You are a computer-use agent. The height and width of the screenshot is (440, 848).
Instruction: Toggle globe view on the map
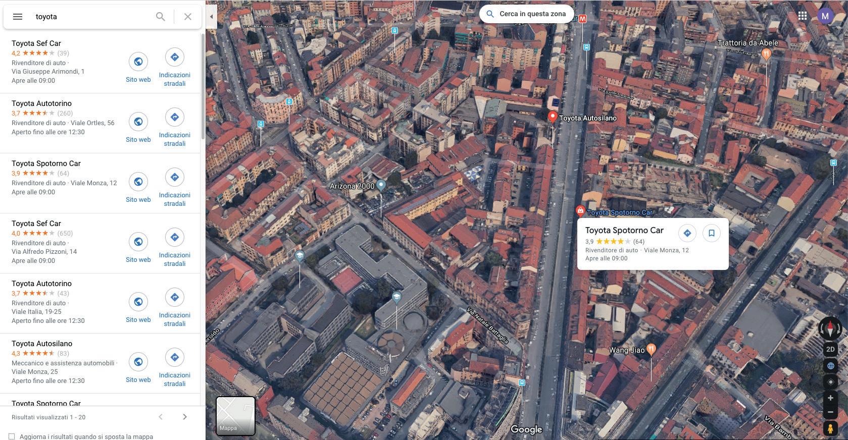830,366
